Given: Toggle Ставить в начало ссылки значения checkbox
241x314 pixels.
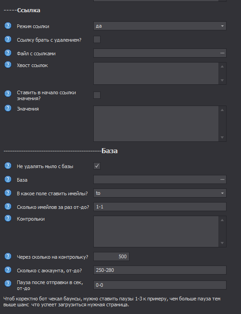Looking at the screenshot, I should pos(97,95).
